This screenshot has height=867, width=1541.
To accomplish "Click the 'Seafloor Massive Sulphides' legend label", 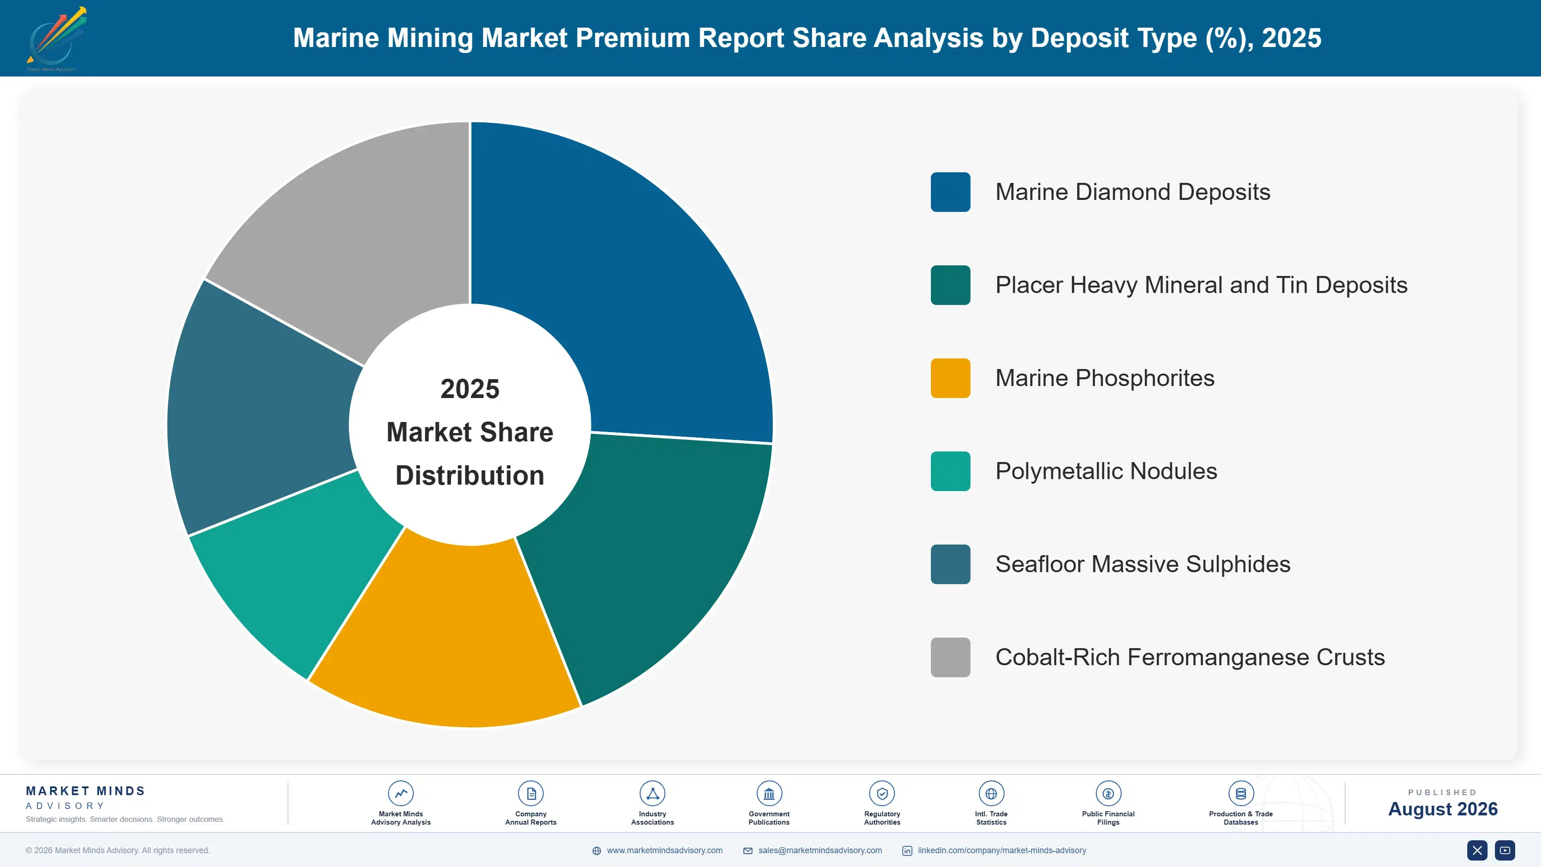I will (1142, 564).
